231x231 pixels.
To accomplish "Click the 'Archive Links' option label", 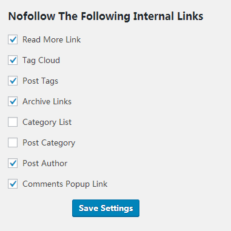I will tap(47, 101).
